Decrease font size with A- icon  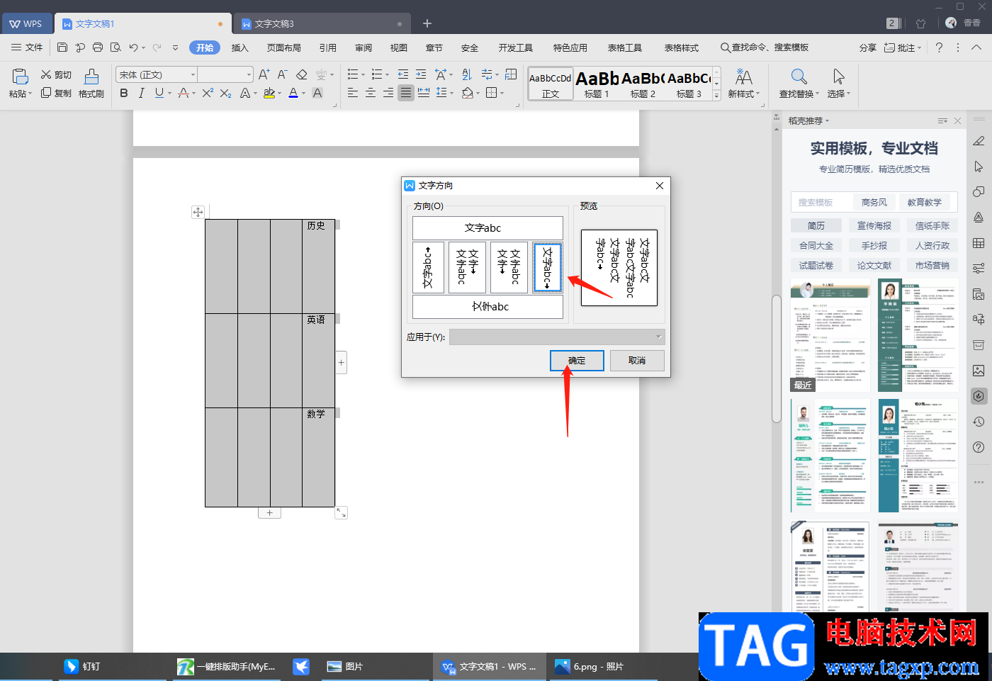282,74
